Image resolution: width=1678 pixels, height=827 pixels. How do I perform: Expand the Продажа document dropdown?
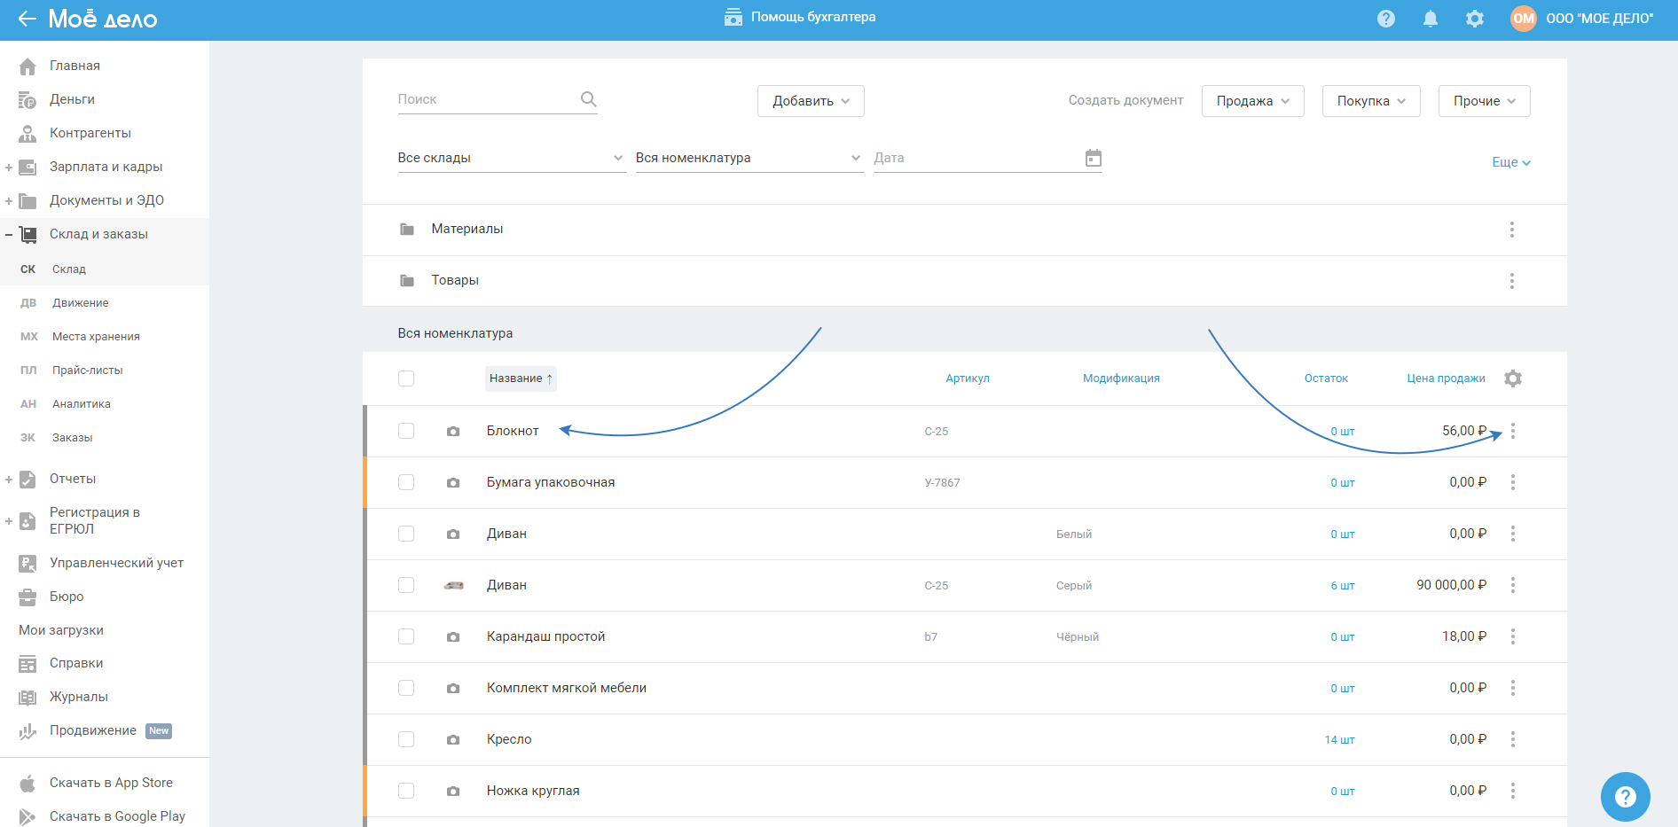click(1251, 101)
